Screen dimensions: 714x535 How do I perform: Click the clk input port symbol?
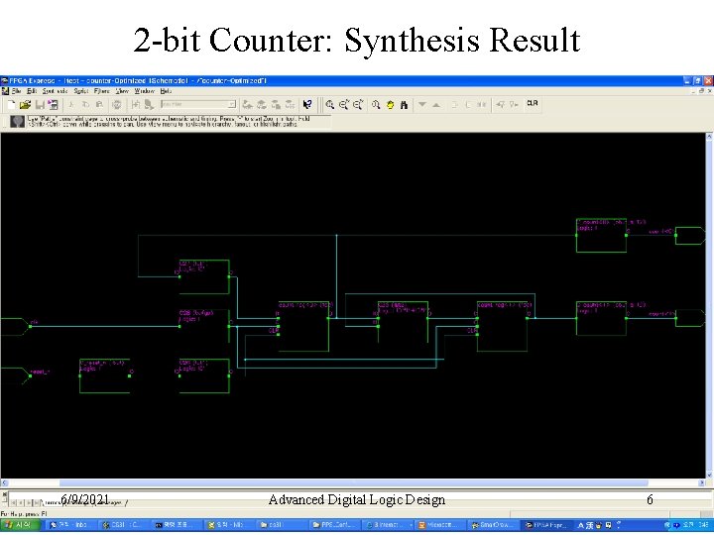tap(15, 327)
